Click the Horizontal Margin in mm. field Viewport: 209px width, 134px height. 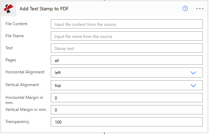click(127, 98)
